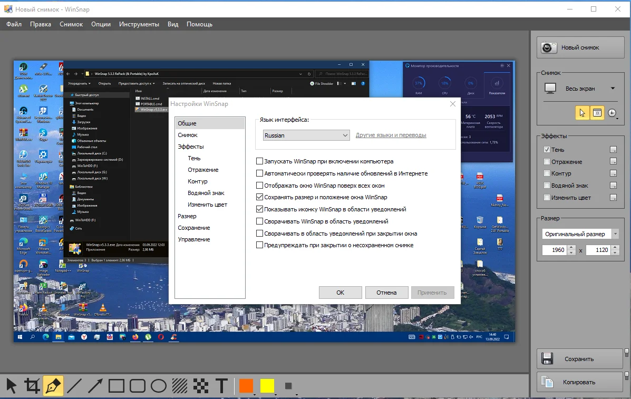Enable Предупреждать о несохраненном снимке checkbox
Viewport: 631px width, 399px height.
[x=259, y=245]
